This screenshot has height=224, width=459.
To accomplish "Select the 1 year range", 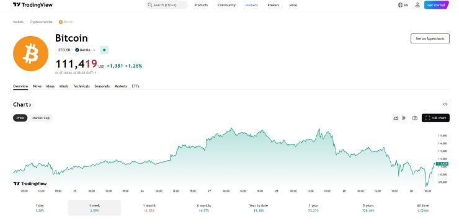I will 313,208.
